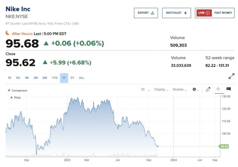Click the Watchlist plus icon
This screenshot has height=167, width=238.
[185, 13]
